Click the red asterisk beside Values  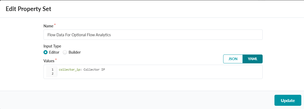56,59
